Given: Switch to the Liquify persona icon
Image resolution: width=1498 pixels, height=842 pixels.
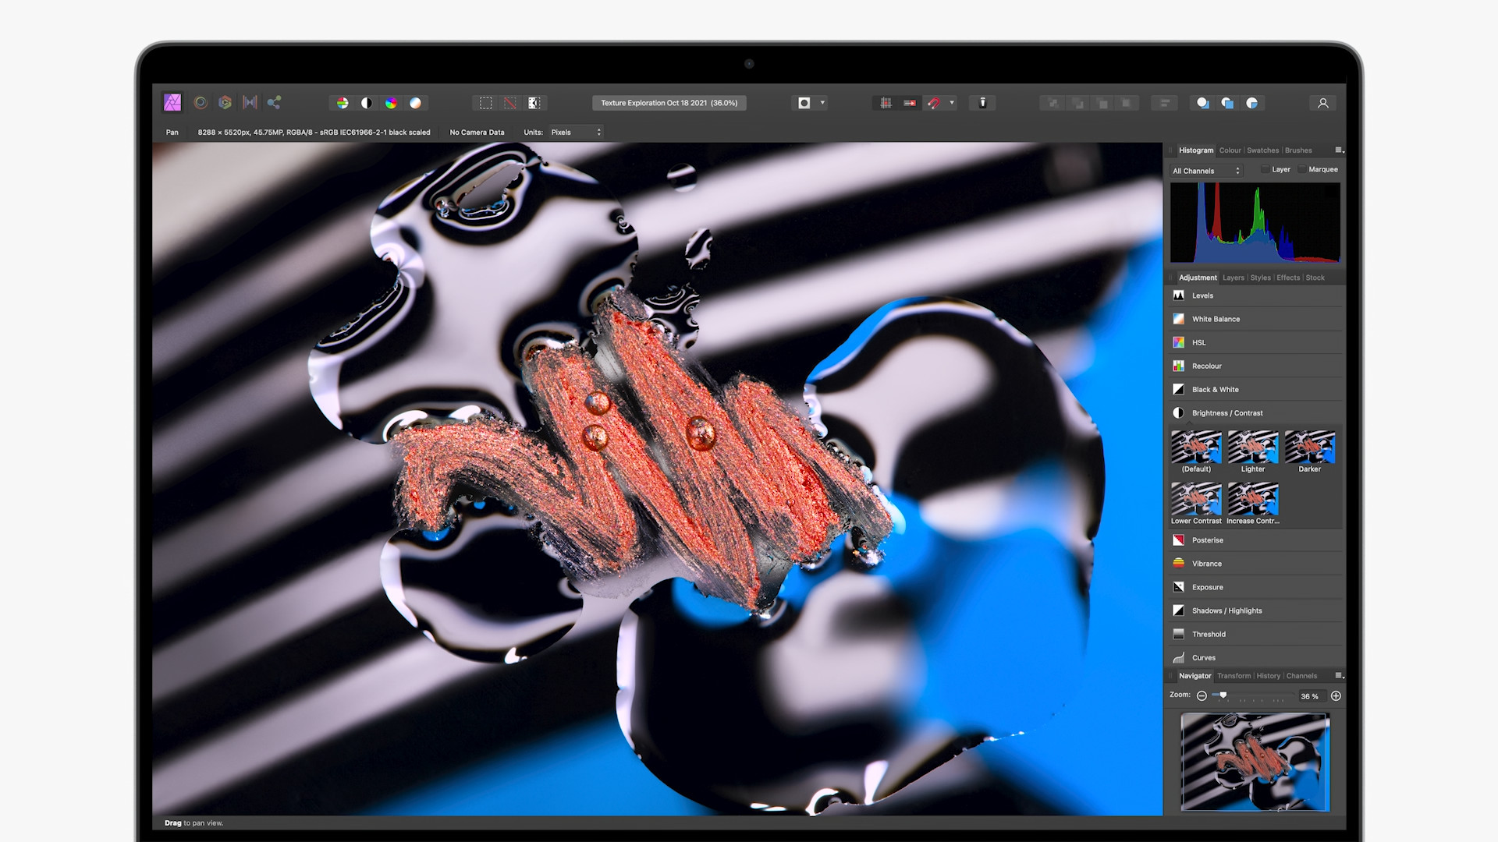Looking at the screenshot, I should pyautogui.click(x=201, y=102).
